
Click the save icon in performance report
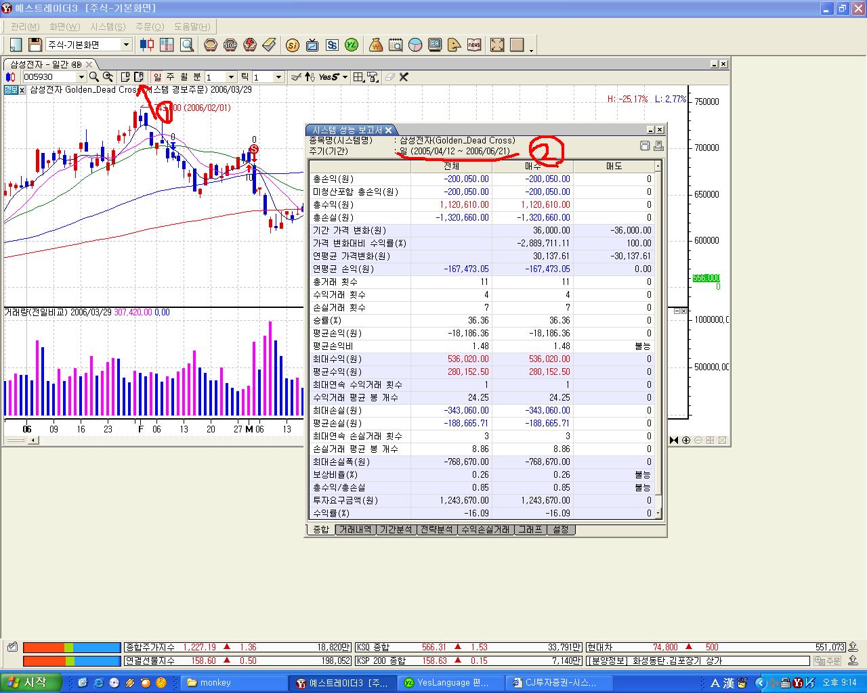coord(645,146)
